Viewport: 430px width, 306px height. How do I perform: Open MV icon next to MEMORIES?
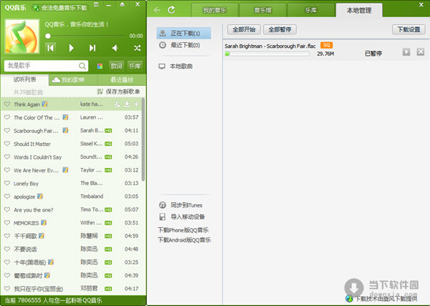[44, 222]
